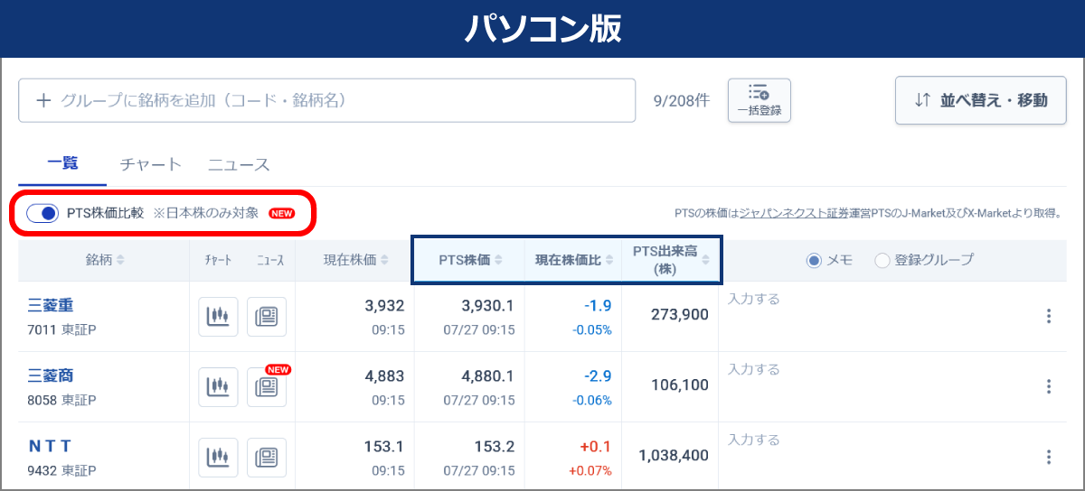1085x491 pixels.
Task: Select the 登録グループ radio button
Action: [x=882, y=260]
